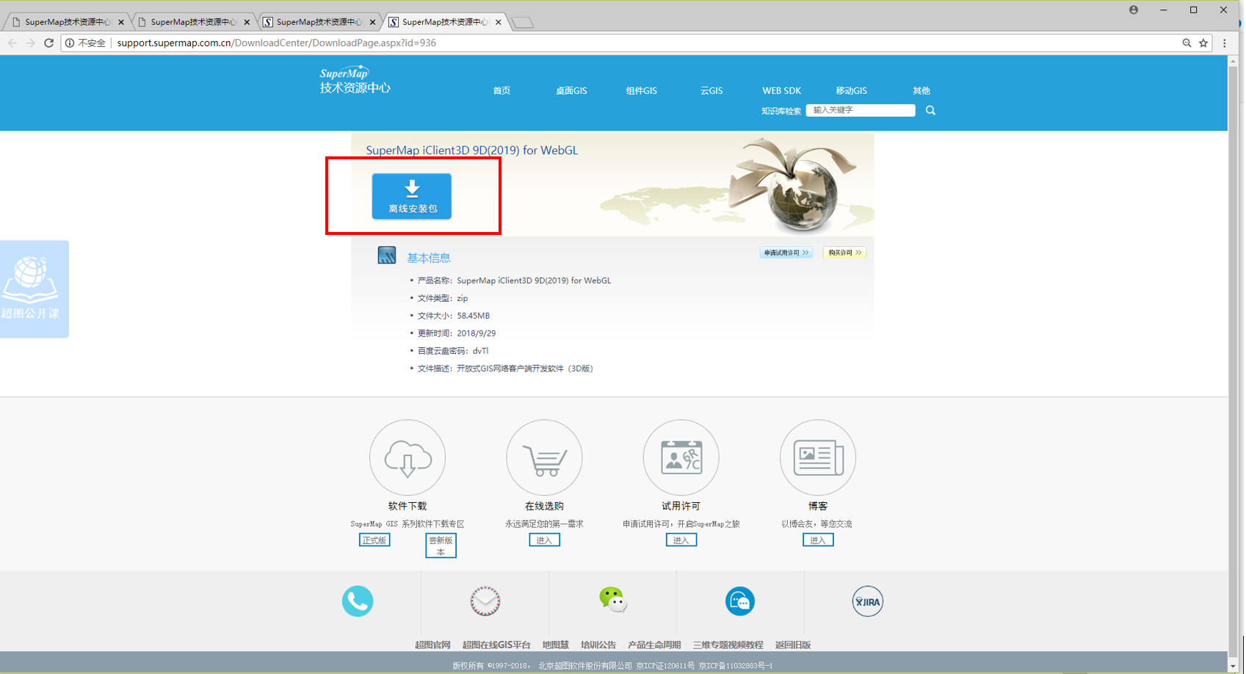Open a new browser tab
Viewport: 1246px width, 674px height.
tap(523, 23)
